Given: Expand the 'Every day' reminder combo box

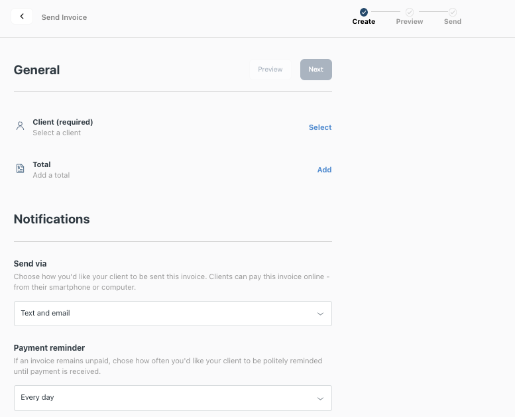Looking at the screenshot, I should click(173, 398).
